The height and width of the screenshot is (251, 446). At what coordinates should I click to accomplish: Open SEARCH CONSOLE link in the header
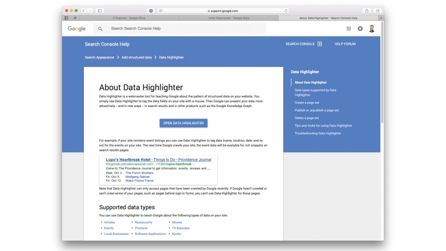pos(300,44)
